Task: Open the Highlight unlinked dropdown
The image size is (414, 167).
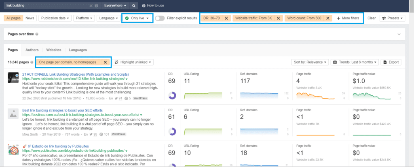Action: tap(133, 62)
